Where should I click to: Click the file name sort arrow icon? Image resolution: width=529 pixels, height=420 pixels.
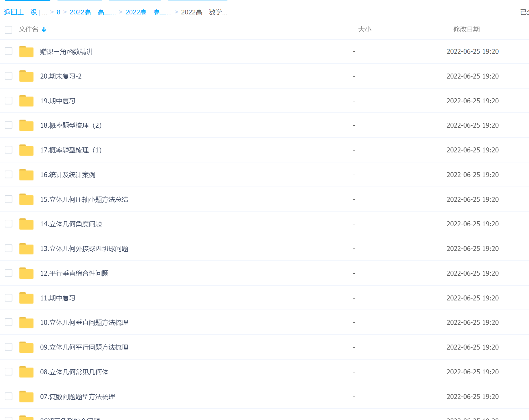44,29
